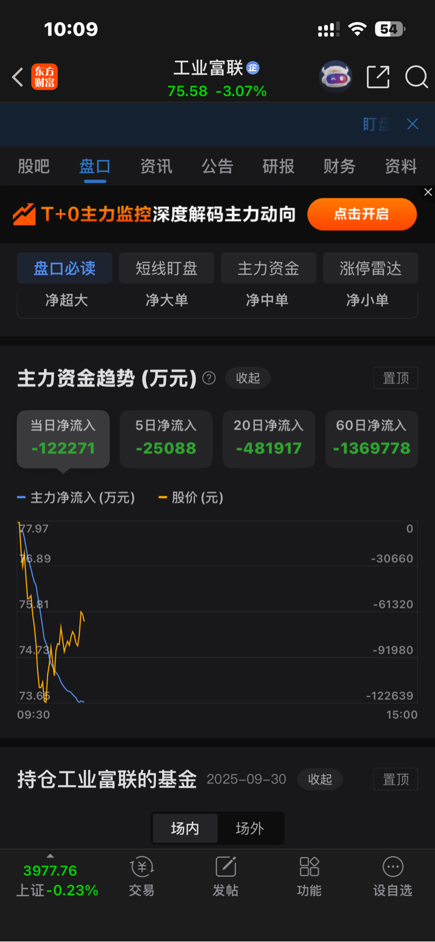
Task: Select the 盘口必读 sub-tab
Action: (65, 268)
